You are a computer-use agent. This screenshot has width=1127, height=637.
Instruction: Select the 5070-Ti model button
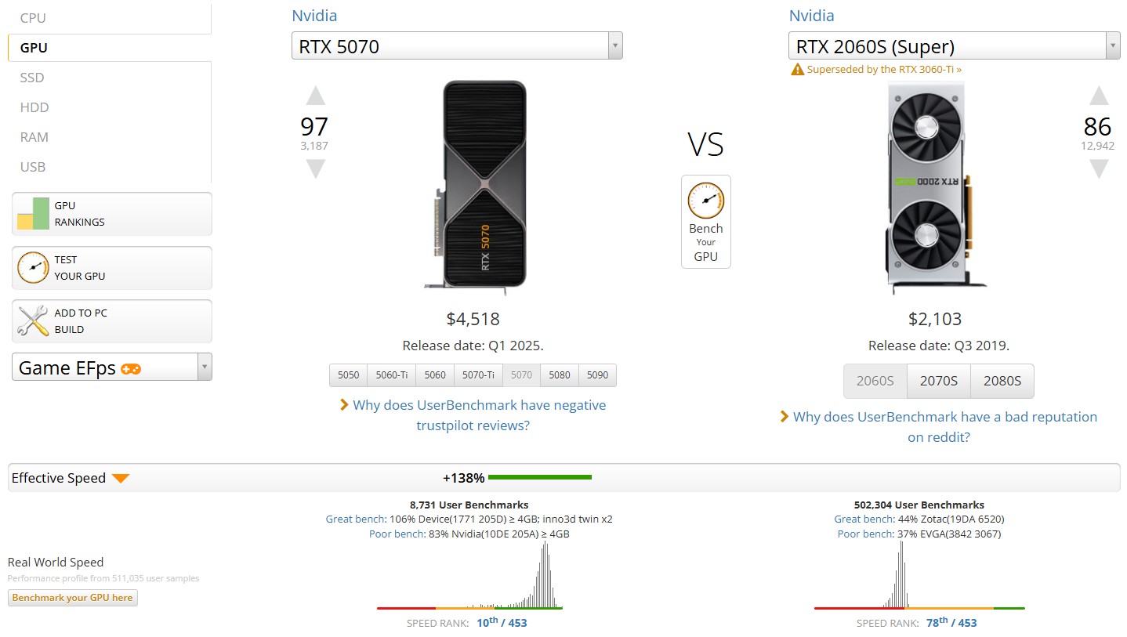[x=478, y=375]
